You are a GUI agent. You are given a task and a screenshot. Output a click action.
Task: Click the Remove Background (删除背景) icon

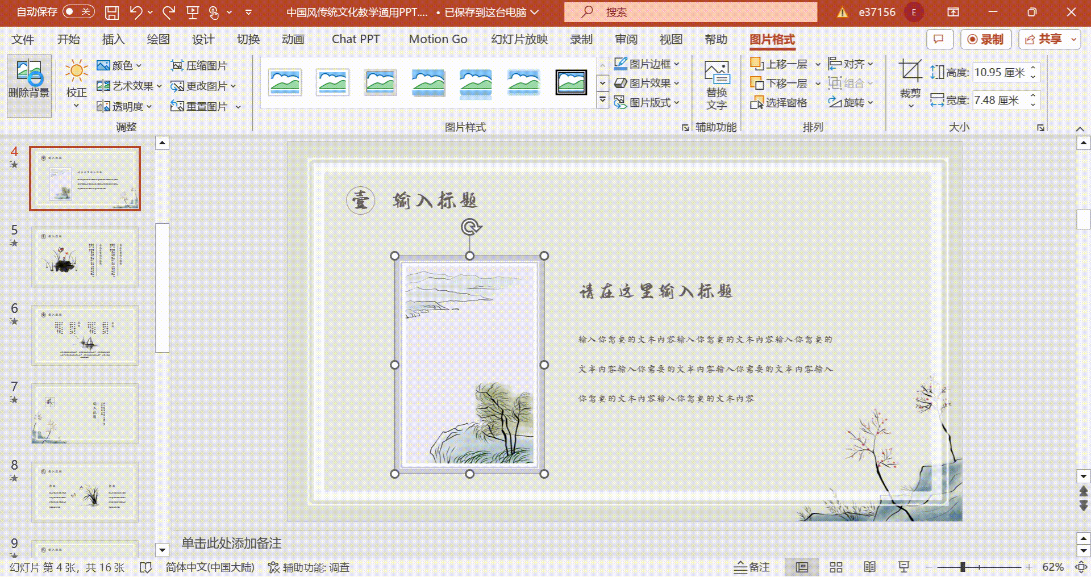click(x=29, y=80)
